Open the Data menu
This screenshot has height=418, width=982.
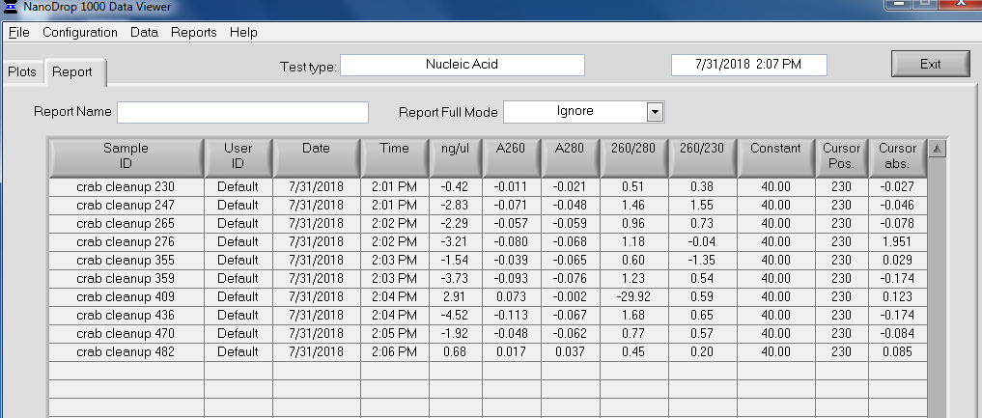click(x=144, y=32)
